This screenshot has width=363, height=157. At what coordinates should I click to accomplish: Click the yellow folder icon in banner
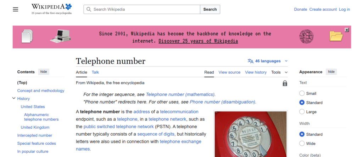pos(335,36)
